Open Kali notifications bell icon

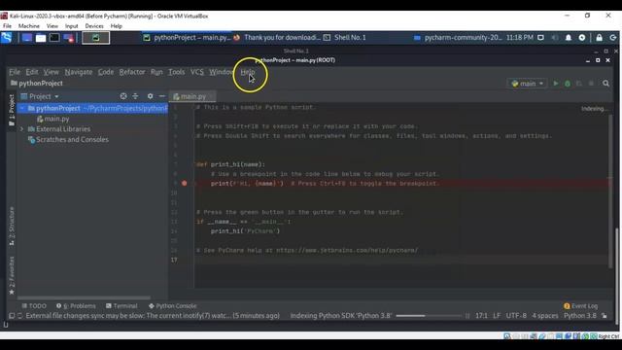tap(568, 38)
